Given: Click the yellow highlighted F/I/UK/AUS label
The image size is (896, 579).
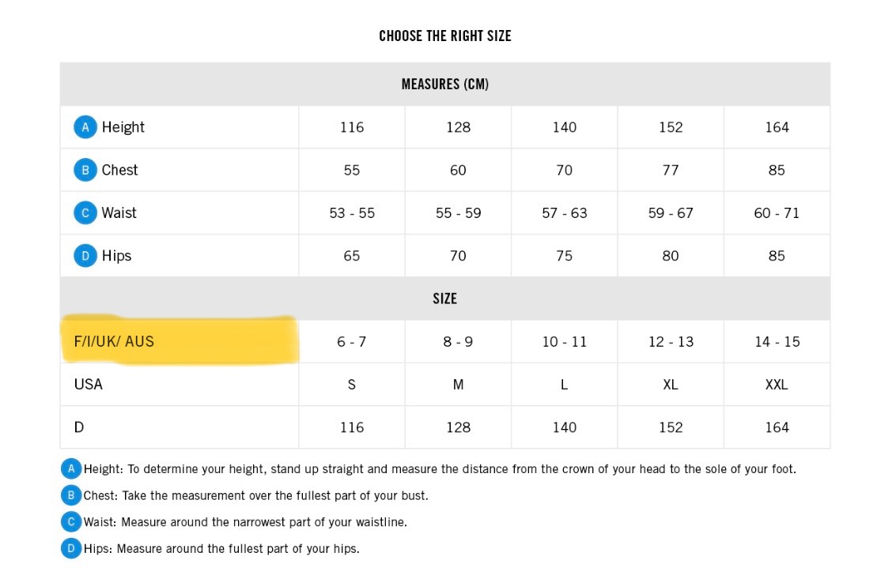Looking at the screenshot, I should [x=115, y=341].
